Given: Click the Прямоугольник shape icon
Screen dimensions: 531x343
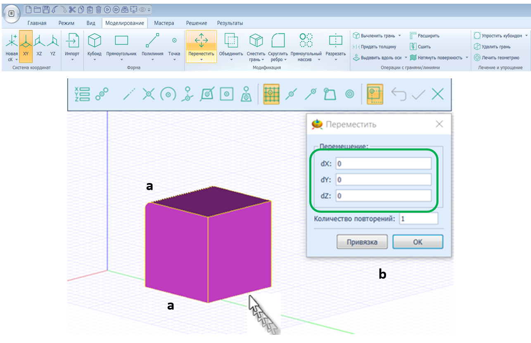Looking at the screenshot, I should tap(121, 40).
